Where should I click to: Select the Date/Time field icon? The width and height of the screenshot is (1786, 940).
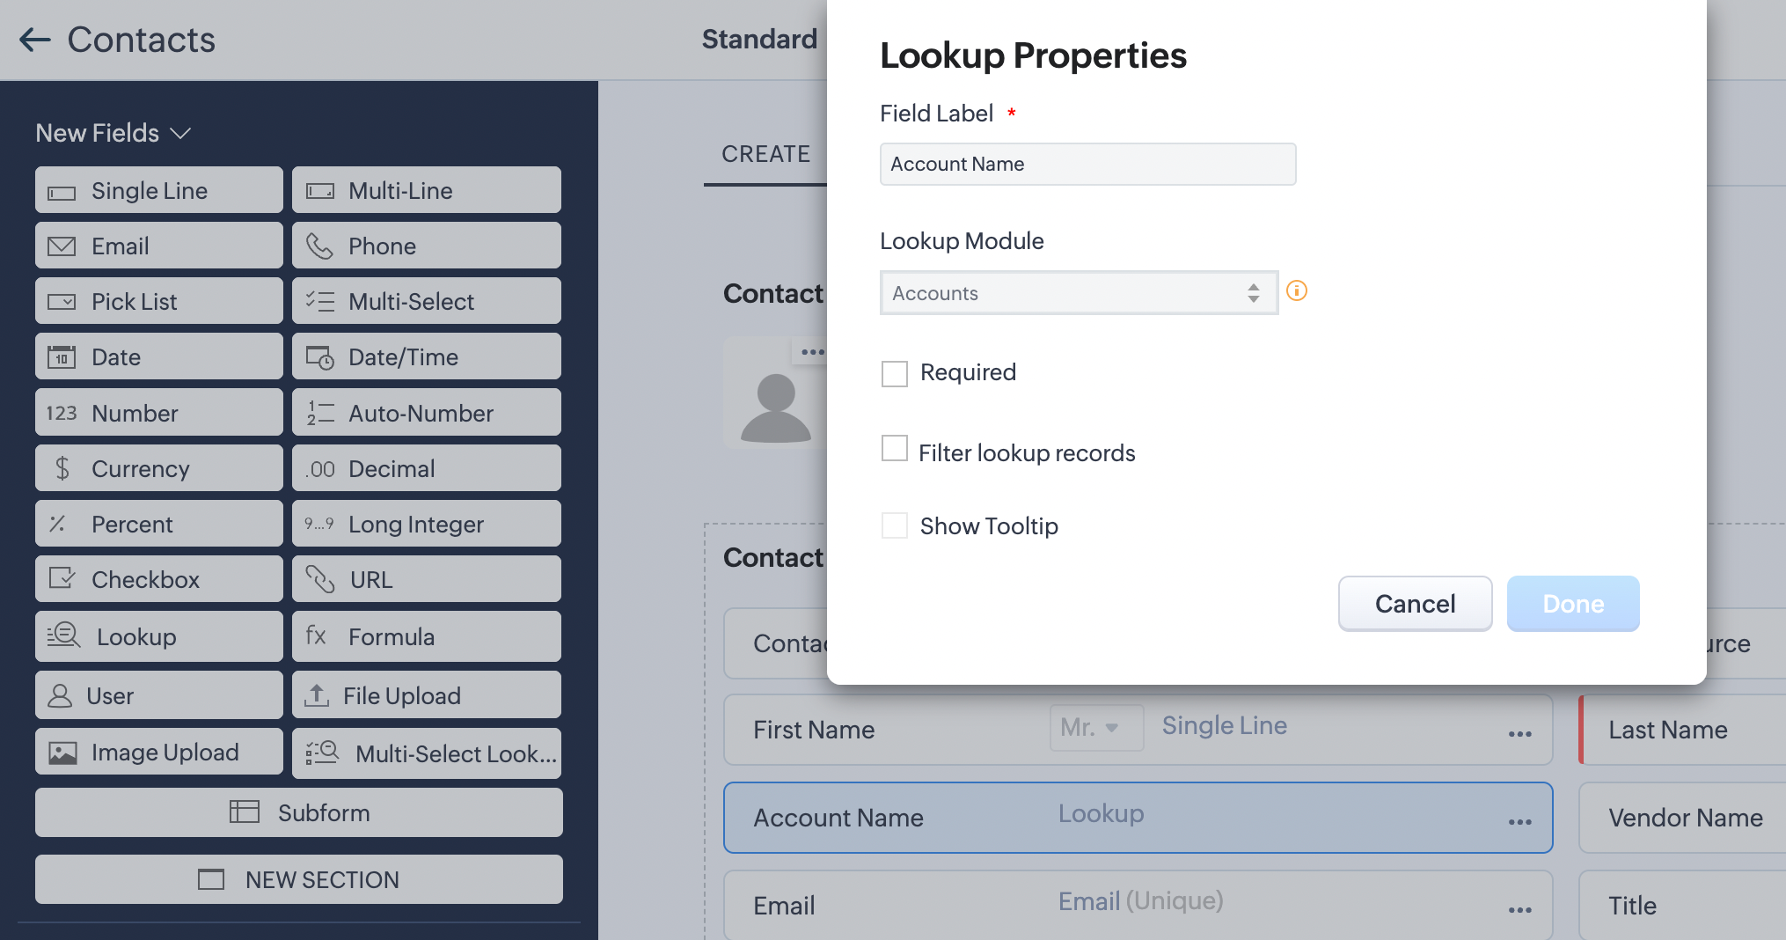click(x=319, y=357)
